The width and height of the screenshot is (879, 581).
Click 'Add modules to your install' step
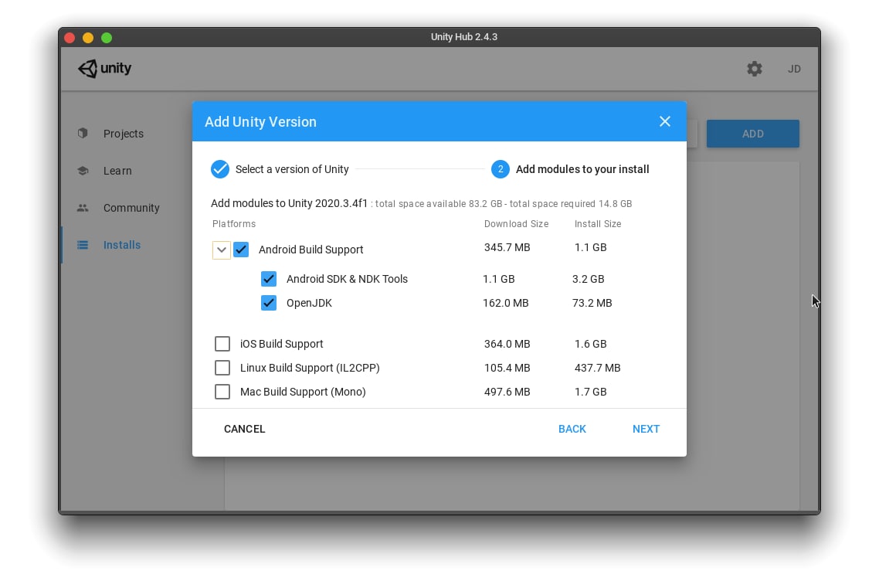click(582, 169)
